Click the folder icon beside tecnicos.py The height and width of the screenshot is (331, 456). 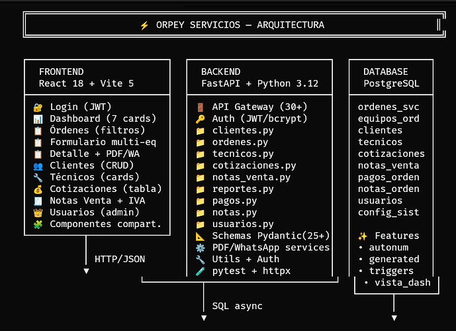click(x=200, y=154)
